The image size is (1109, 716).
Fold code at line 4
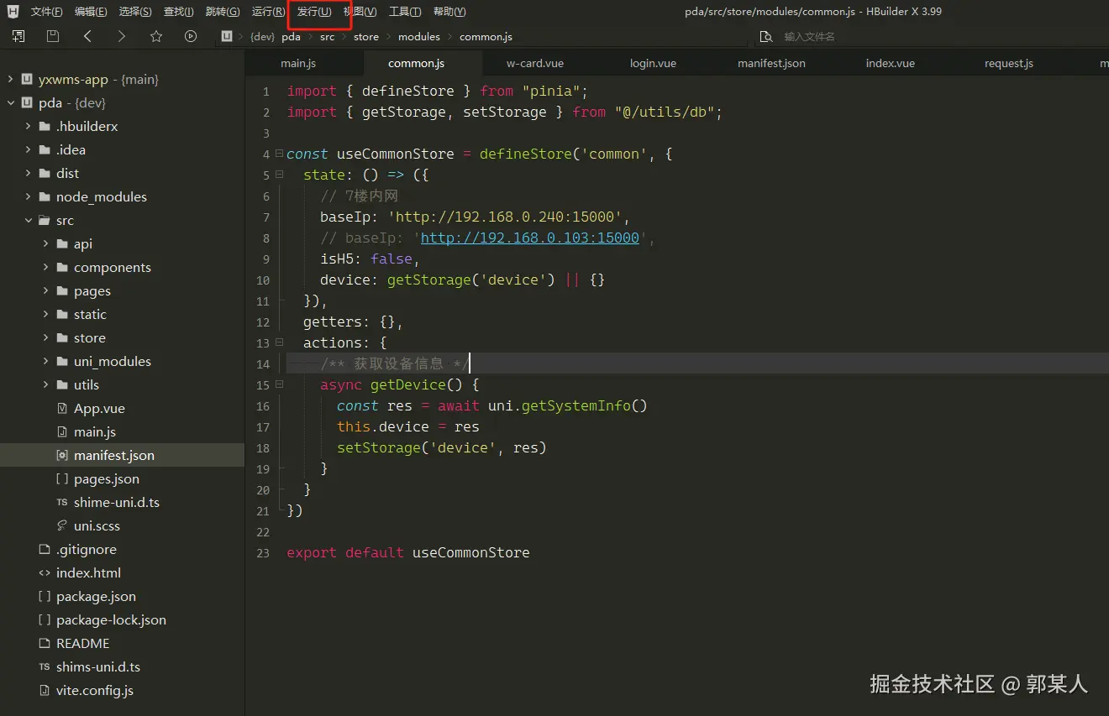(278, 154)
